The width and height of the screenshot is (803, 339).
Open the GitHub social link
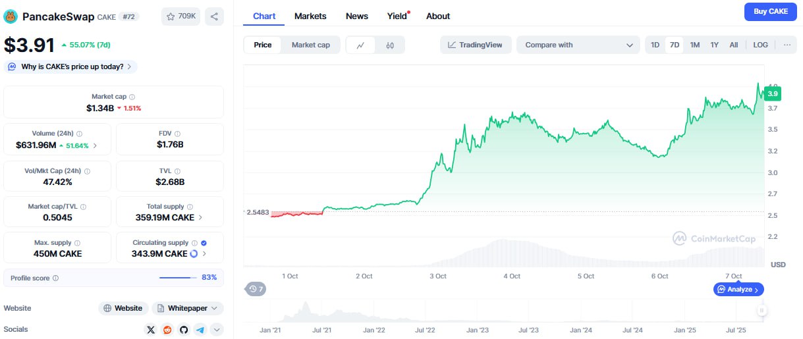point(184,329)
